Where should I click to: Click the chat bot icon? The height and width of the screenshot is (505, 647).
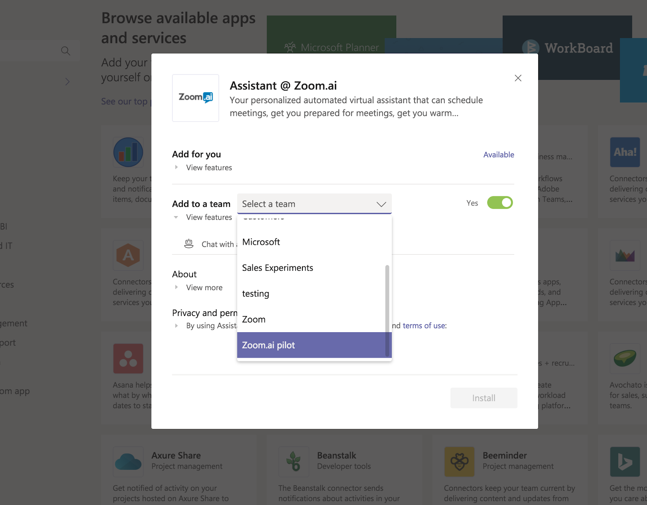[189, 244]
